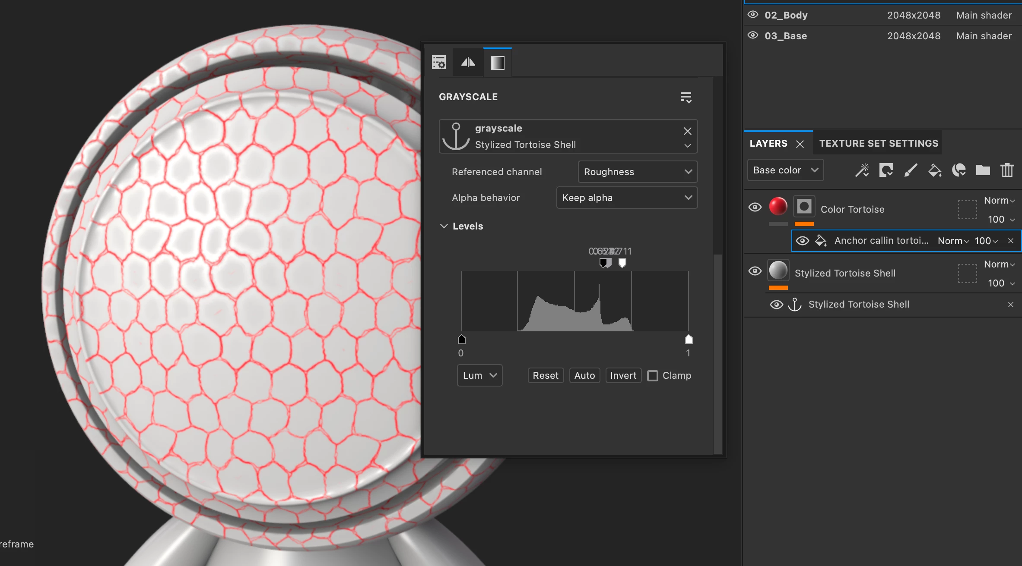This screenshot has width=1022, height=566.
Task: Open the grayscale presets menu icon
Action: coord(686,97)
